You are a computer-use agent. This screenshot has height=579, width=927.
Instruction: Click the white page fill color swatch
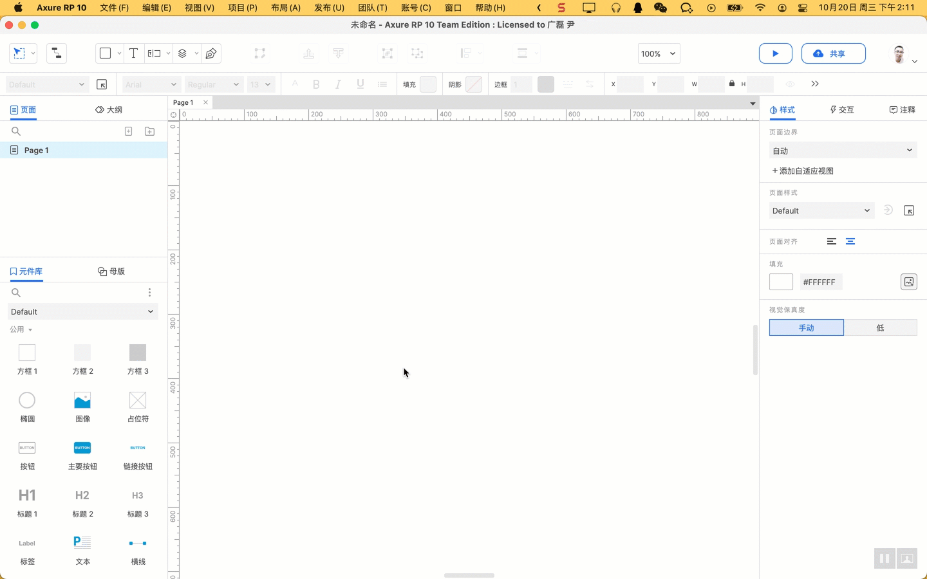[x=781, y=282]
